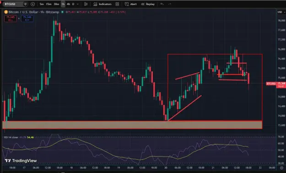Click the compare or add symbol plus icon
This screenshot has width=286, height=173.
[x=32, y=4]
